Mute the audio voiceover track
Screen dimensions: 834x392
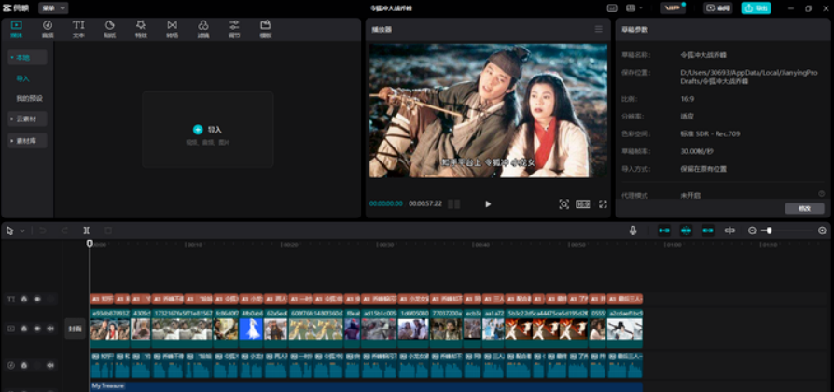point(50,366)
